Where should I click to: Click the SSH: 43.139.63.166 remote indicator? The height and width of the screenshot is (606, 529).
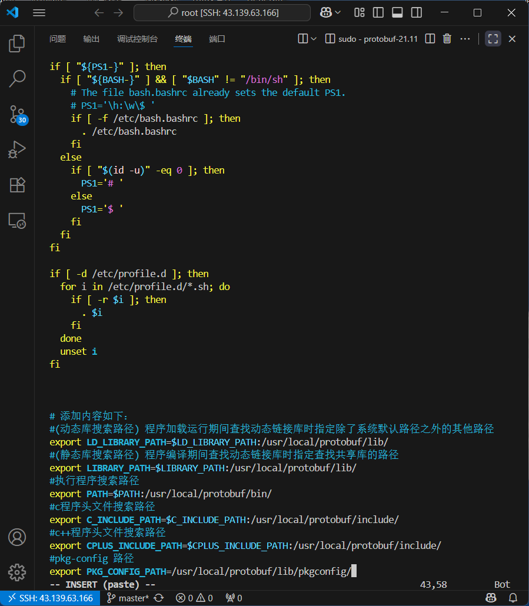click(x=50, y=597)
